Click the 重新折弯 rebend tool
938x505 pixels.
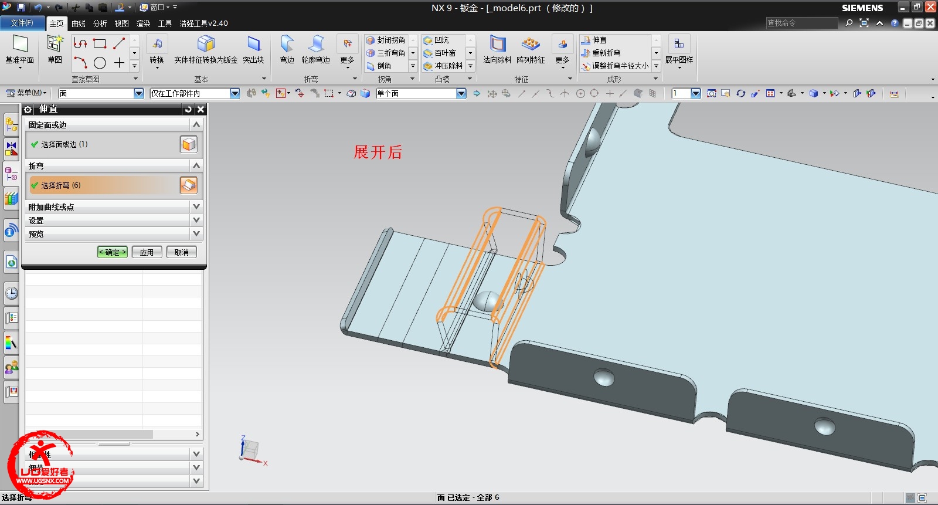pos(601,53)
